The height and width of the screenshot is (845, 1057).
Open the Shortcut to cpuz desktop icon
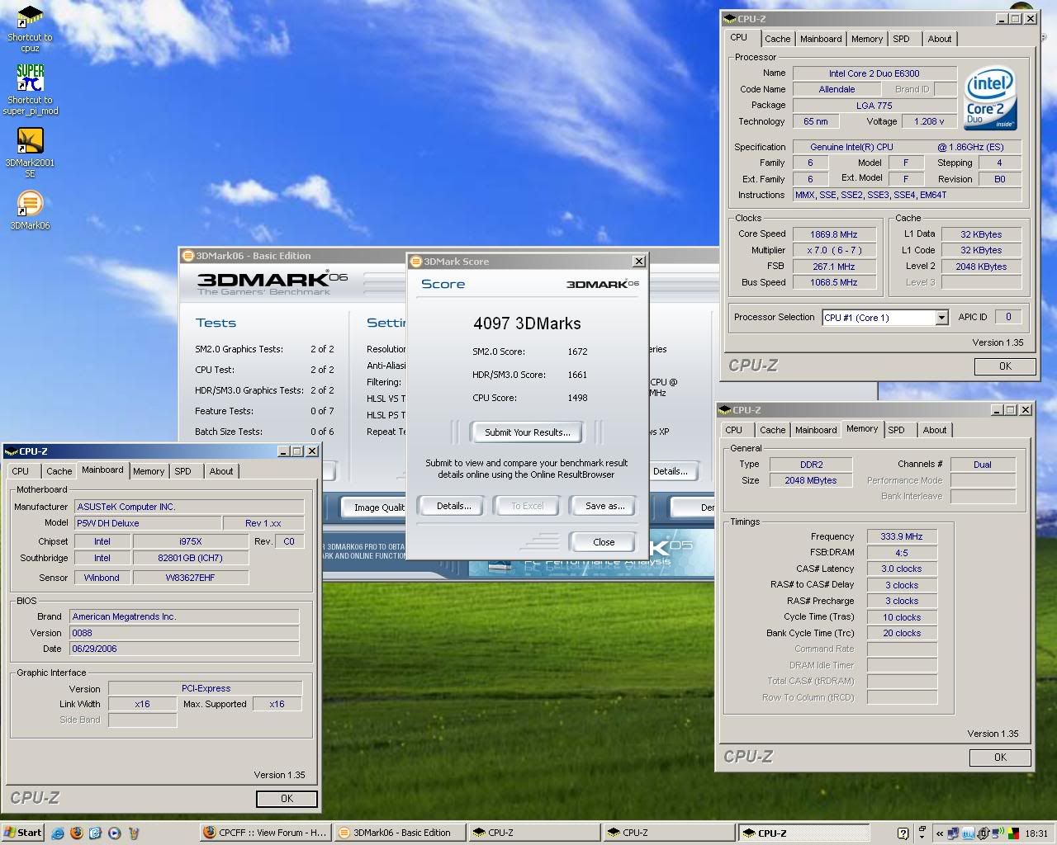pyautogui.click(x=30, y=28)
